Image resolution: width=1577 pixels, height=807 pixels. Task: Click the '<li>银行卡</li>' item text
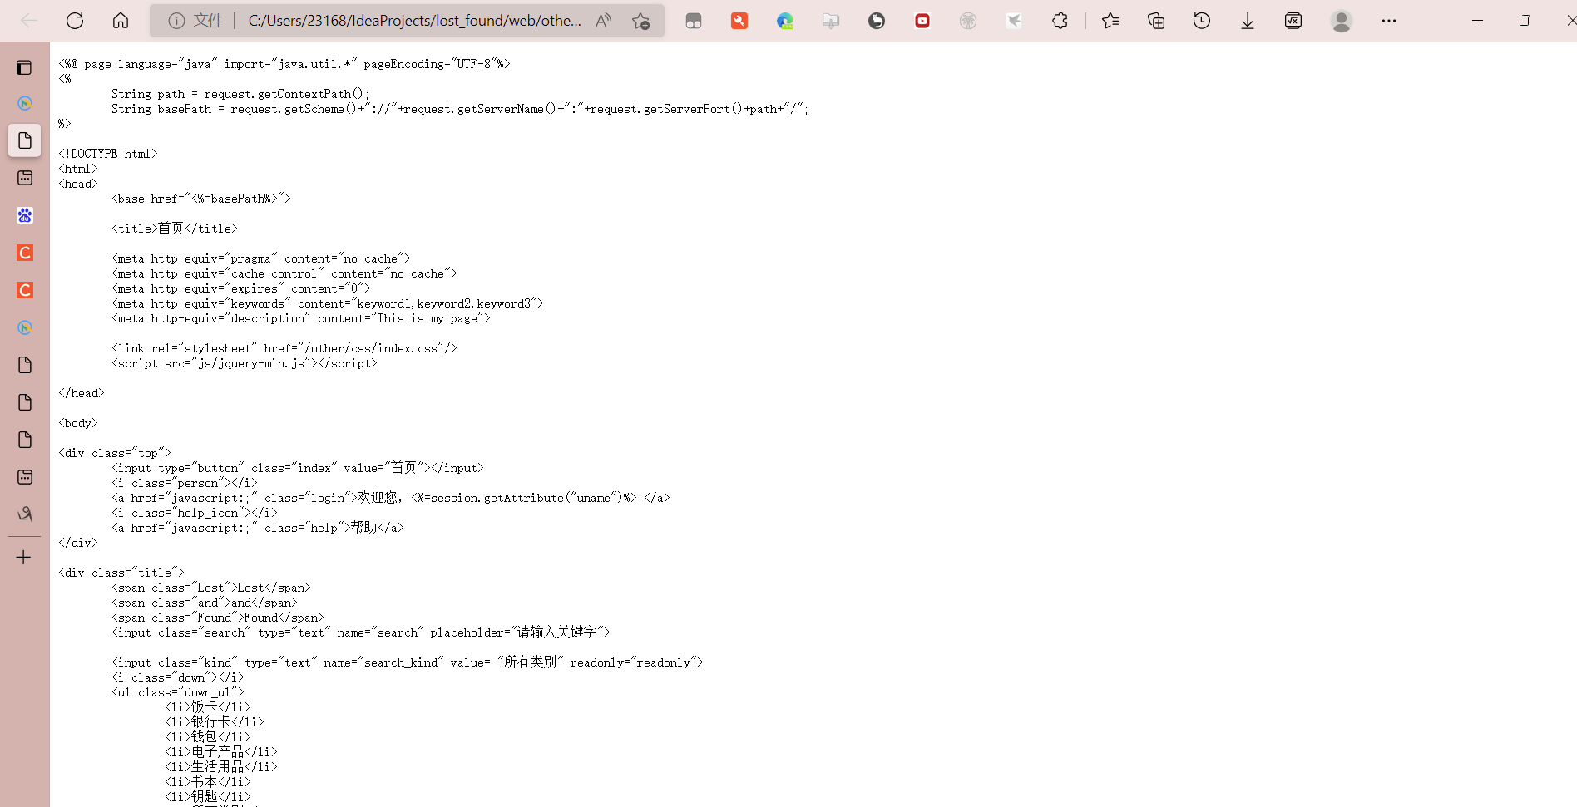[215, 722]
